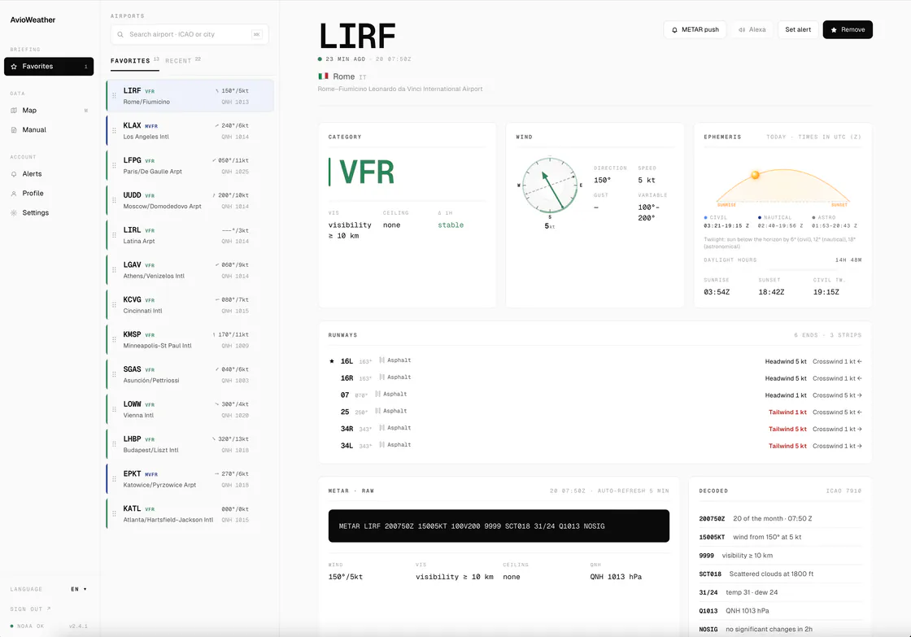Select LOWW Vienna Intl row
Image resolution: width=911 pixels, height=637 pixels.
click(190, 410)
